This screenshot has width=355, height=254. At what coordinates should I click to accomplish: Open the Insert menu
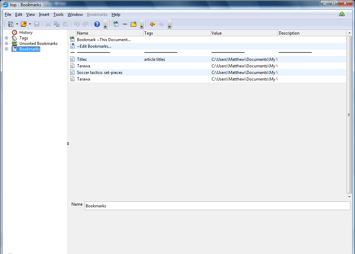[44, 15]
